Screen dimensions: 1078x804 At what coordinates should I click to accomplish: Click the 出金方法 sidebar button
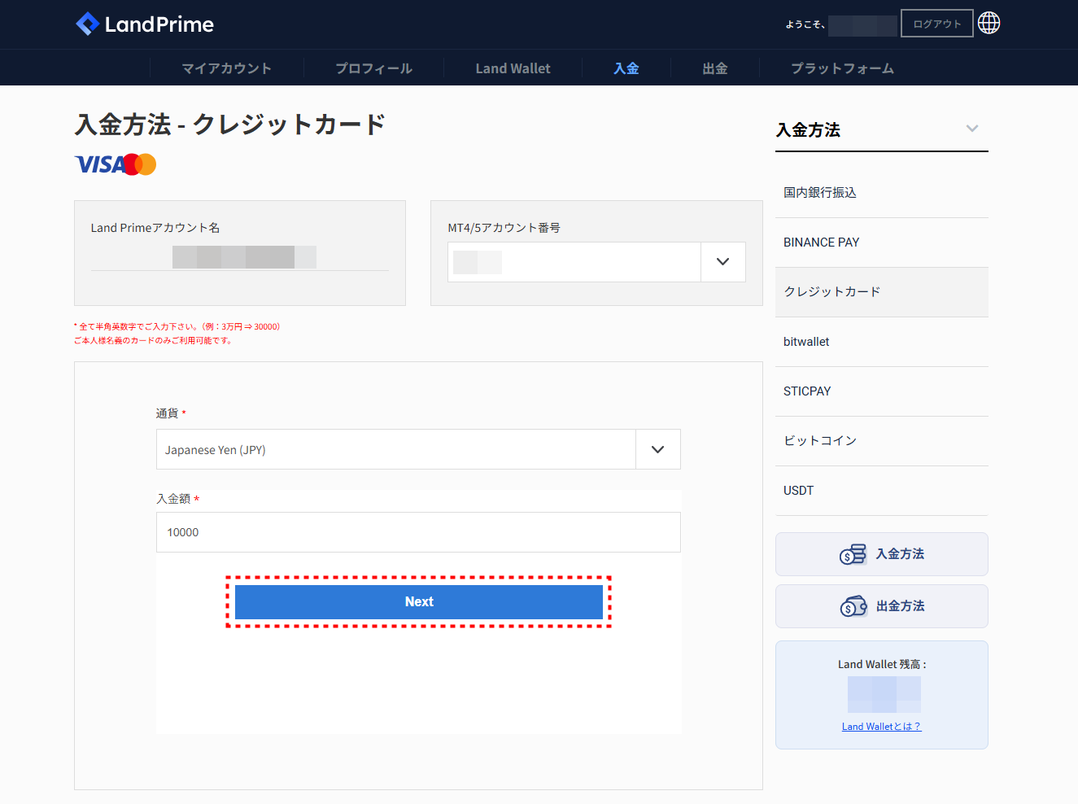point(882,606)
